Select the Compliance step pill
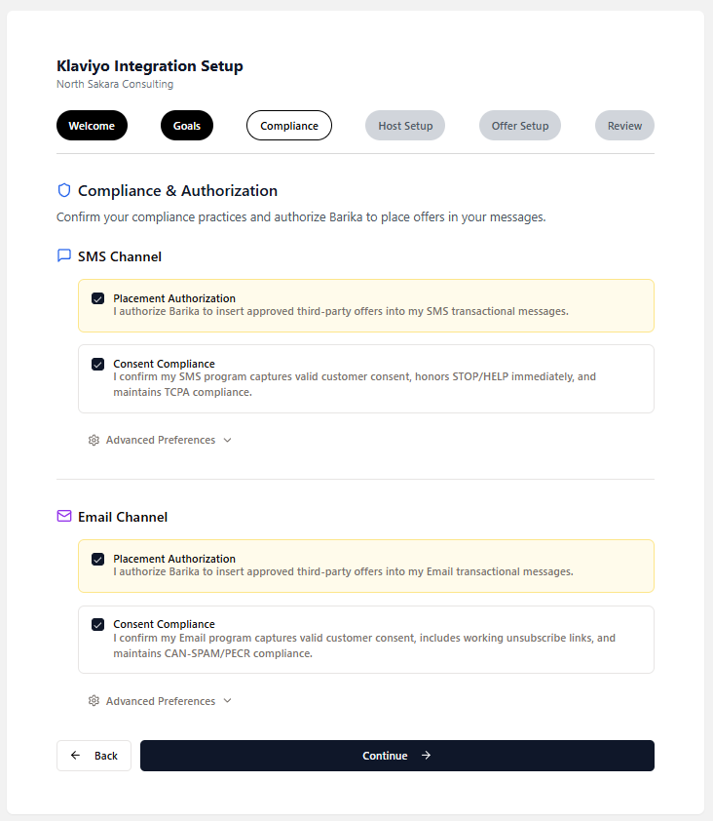The width and height of the screenshot is (713, 821). click(289, 126)
